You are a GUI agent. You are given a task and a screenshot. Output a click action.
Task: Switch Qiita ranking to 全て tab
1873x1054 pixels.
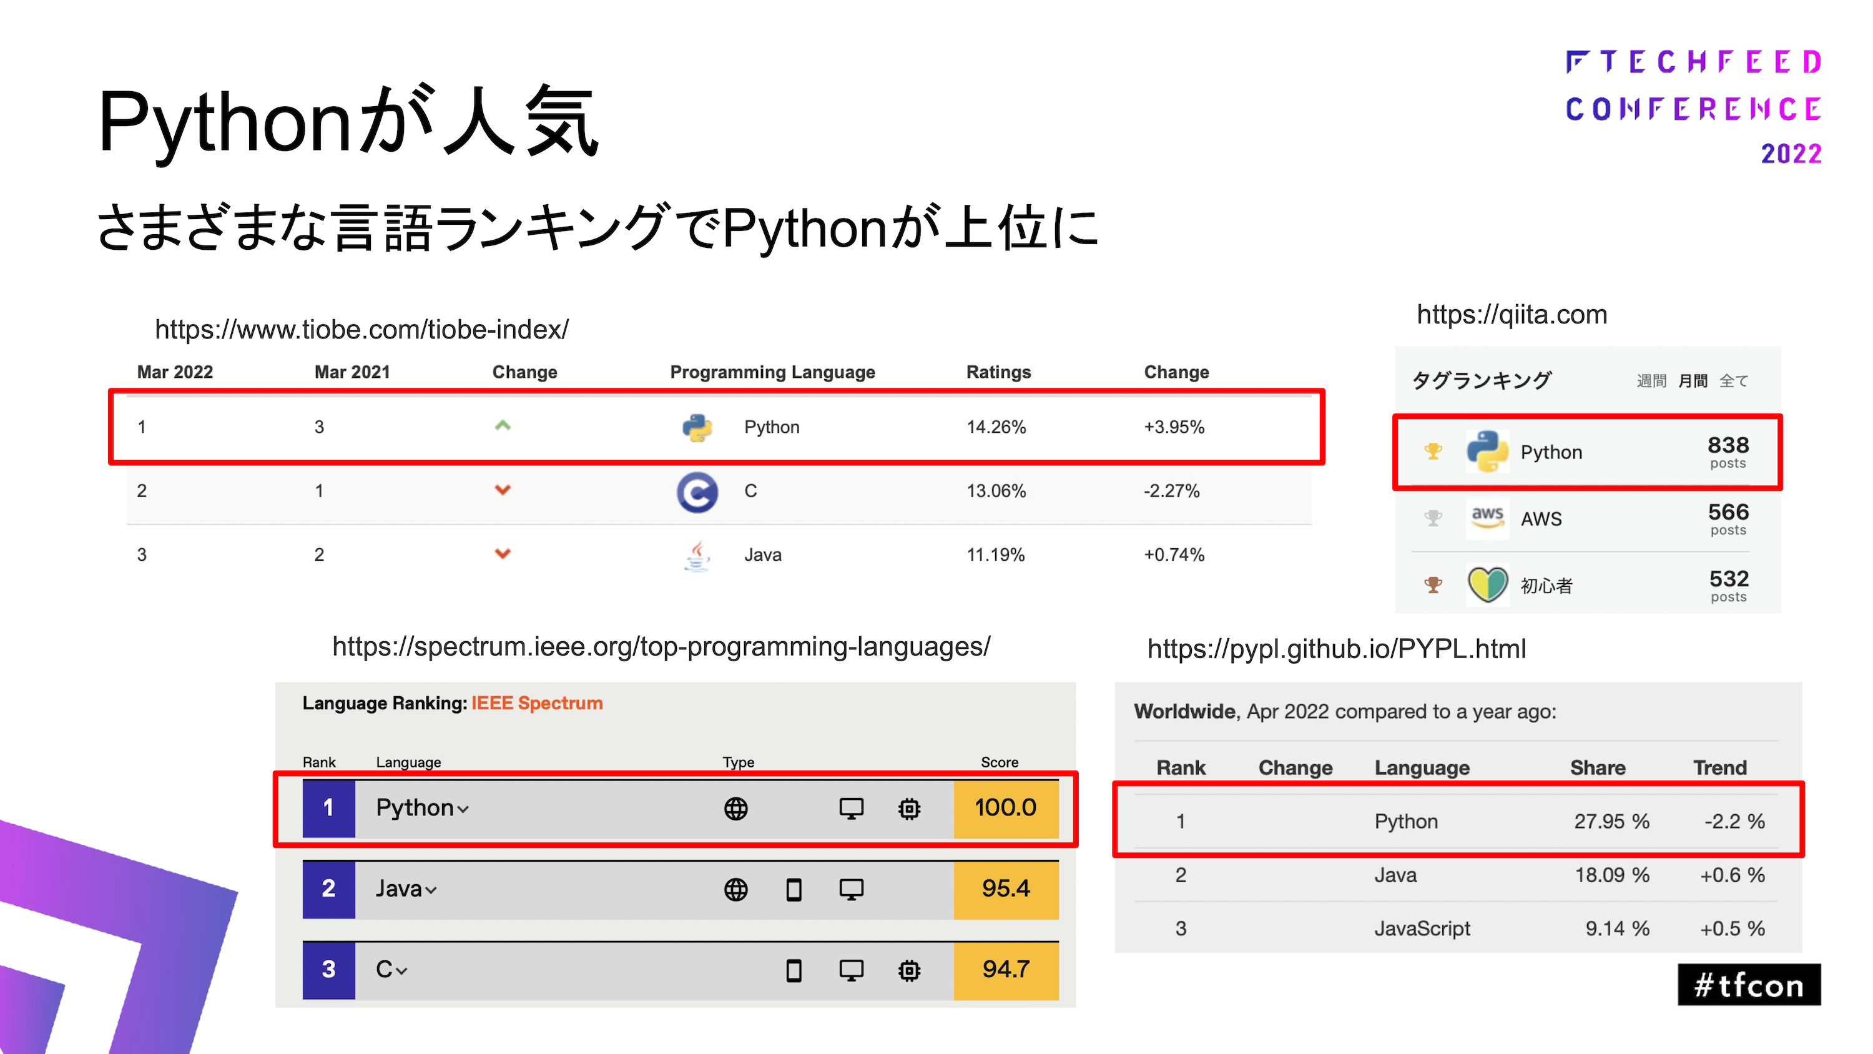(1734, 381)
